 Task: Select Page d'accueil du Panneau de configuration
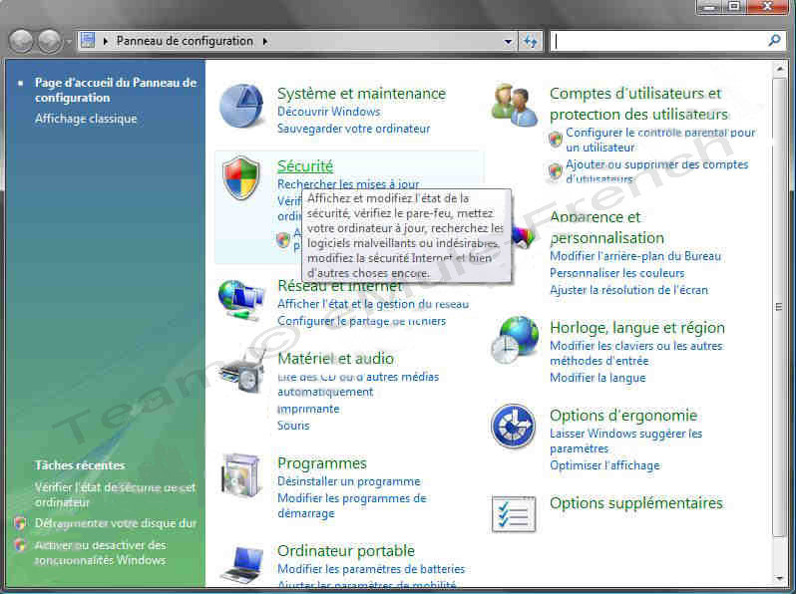[x=116, y=90]
